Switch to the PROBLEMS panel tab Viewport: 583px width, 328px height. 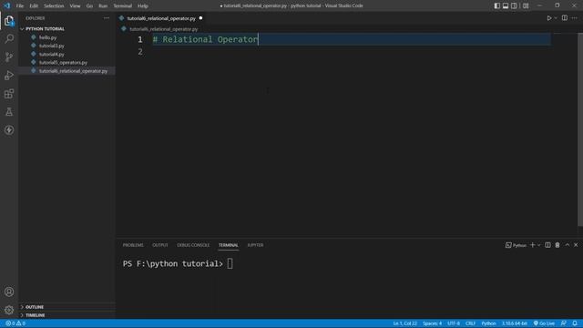tap(133, 245)
